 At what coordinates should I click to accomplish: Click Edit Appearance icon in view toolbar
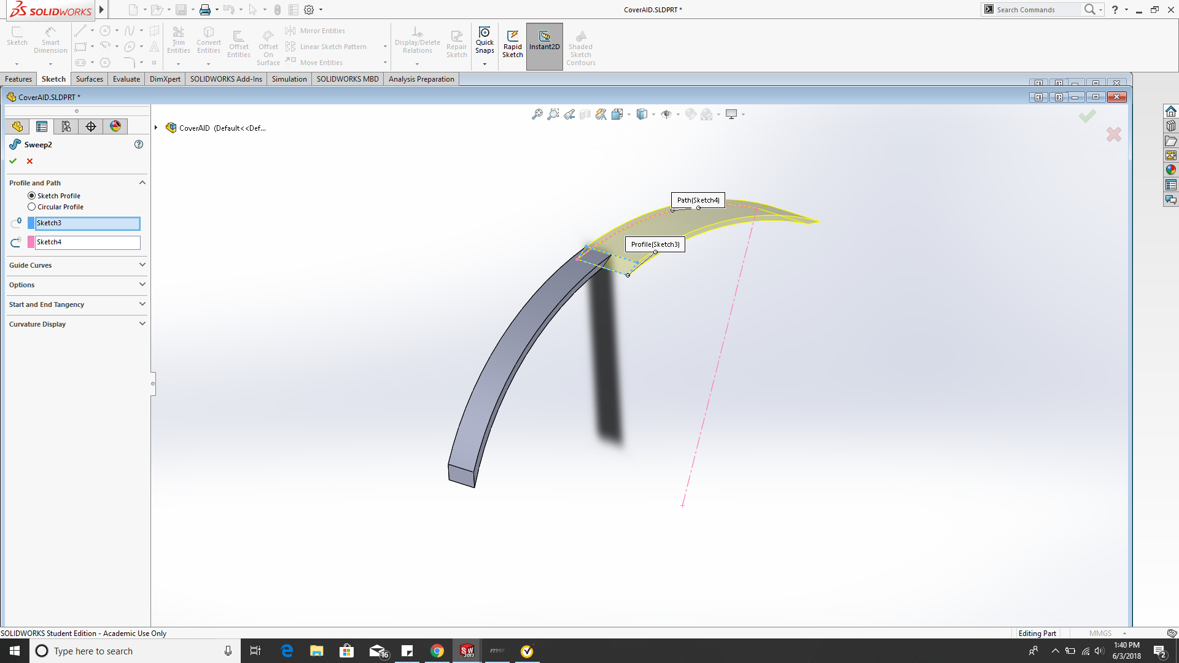[x=691, y=114]
